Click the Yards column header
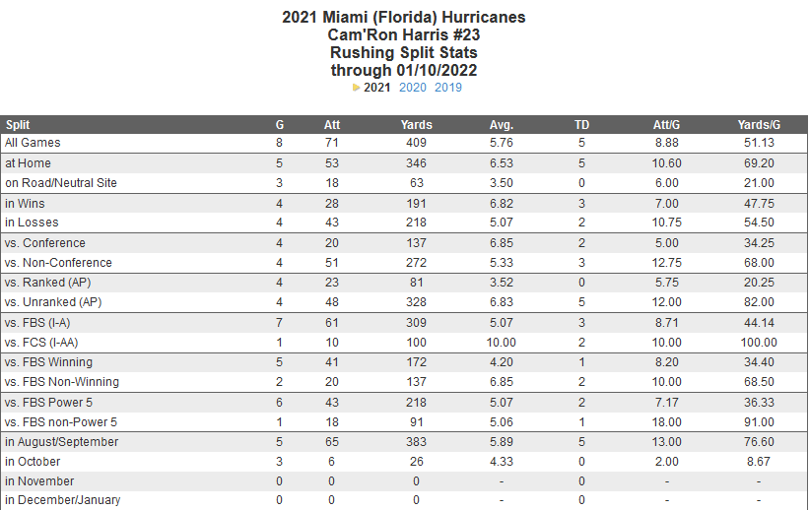Screen dimensions: 809x510 coord(416,125)
